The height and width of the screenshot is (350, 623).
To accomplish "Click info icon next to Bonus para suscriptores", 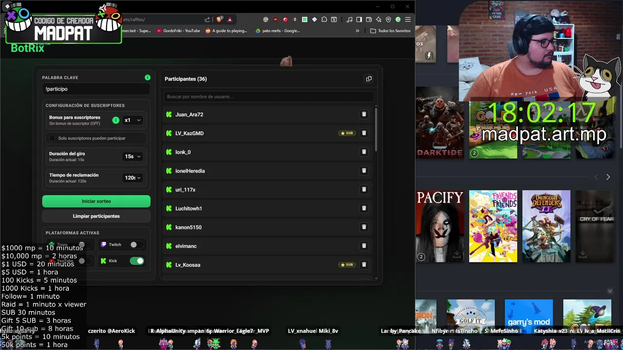I will [x=116, y=120].
